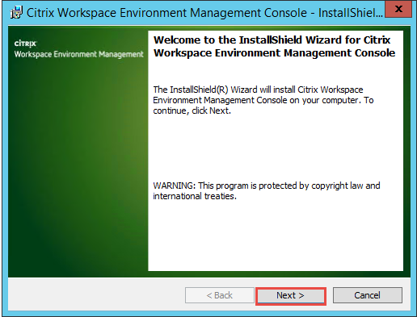Click the 'Workspace Environment Management' banner text

pos(78,54)
